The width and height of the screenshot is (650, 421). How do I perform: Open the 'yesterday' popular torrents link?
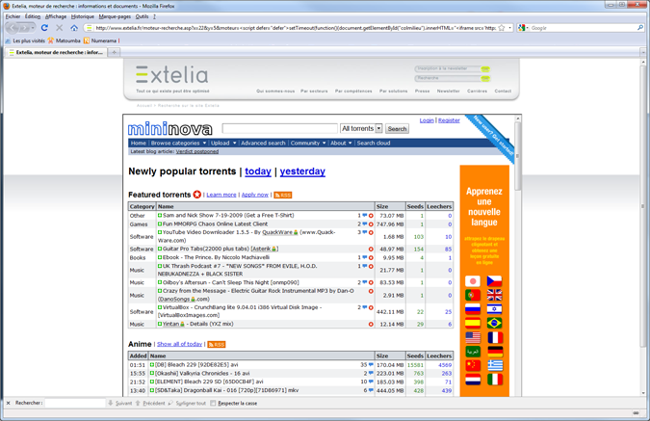click(x=301, y=171)
